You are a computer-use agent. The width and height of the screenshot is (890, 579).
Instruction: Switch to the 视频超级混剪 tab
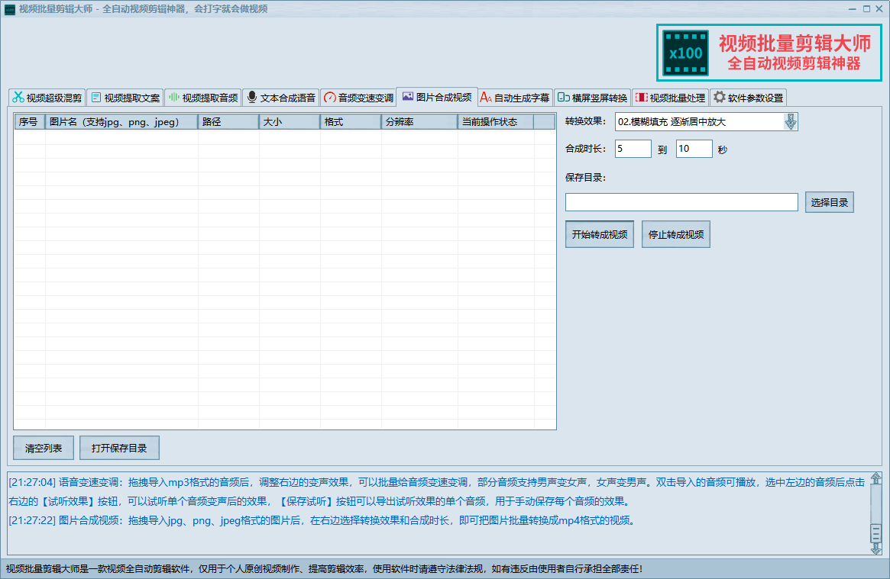pos(47,98)
